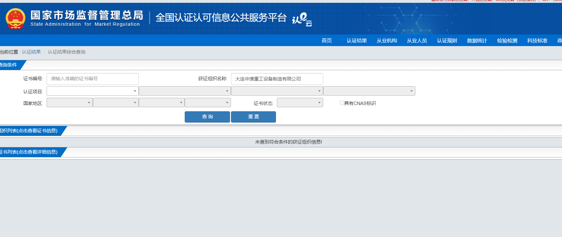Image resolution: width=562 pixels, height=237 pixels.
Task: Open the fourth 国家地区 dropdown
Action: 208,103
